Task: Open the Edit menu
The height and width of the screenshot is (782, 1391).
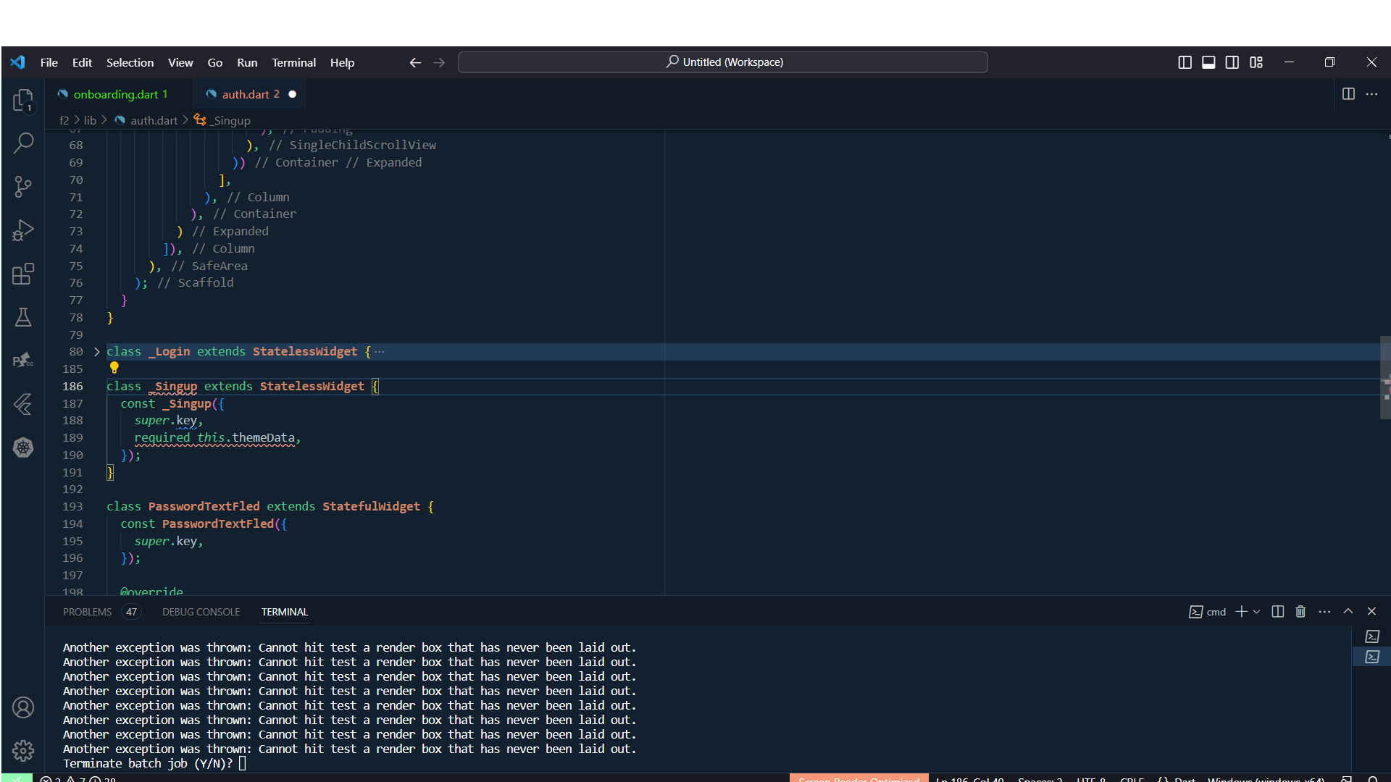Action: 82,63
